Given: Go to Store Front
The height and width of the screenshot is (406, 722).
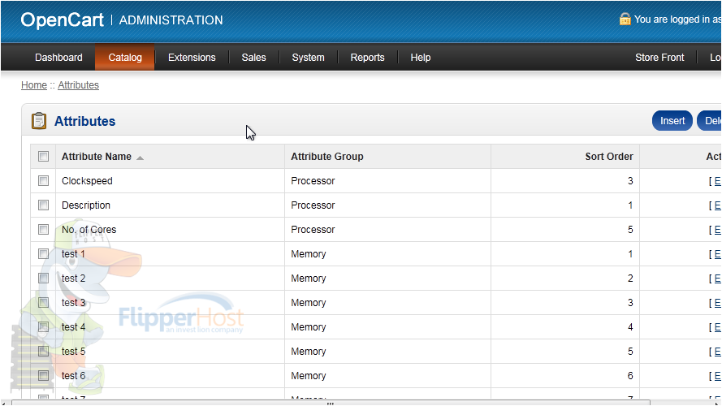Looking at the screenshot, I should click(x=659, y=58).
